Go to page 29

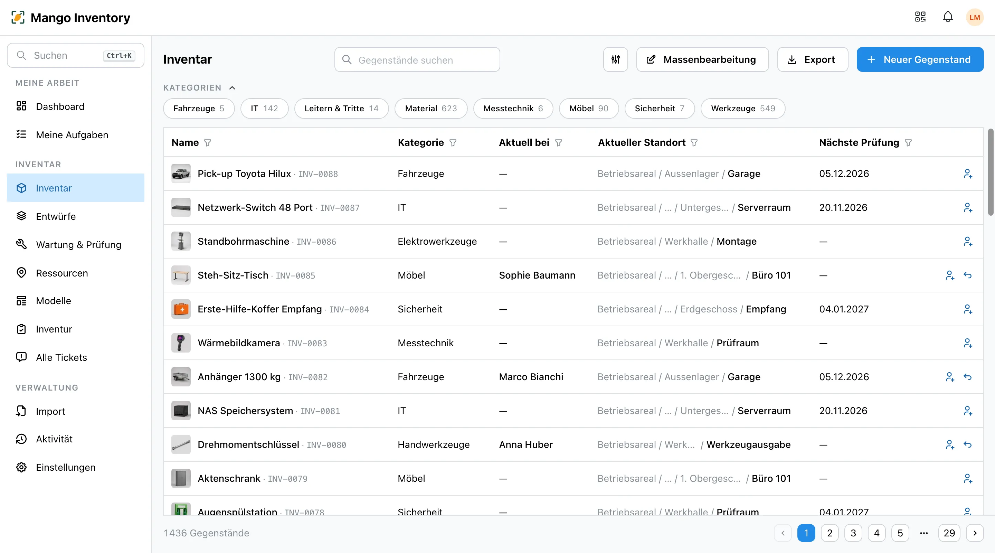[x=949, y=533]
